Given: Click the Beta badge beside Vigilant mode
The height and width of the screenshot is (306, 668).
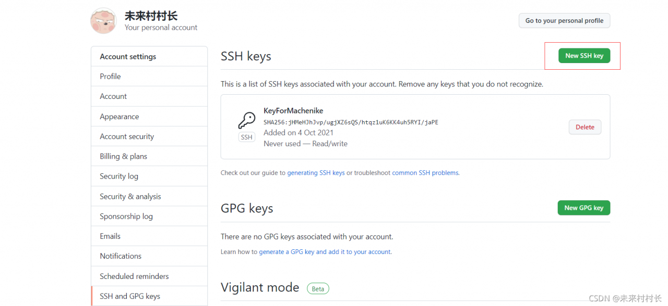Looking at the screenshot, I should pos(318,288).
